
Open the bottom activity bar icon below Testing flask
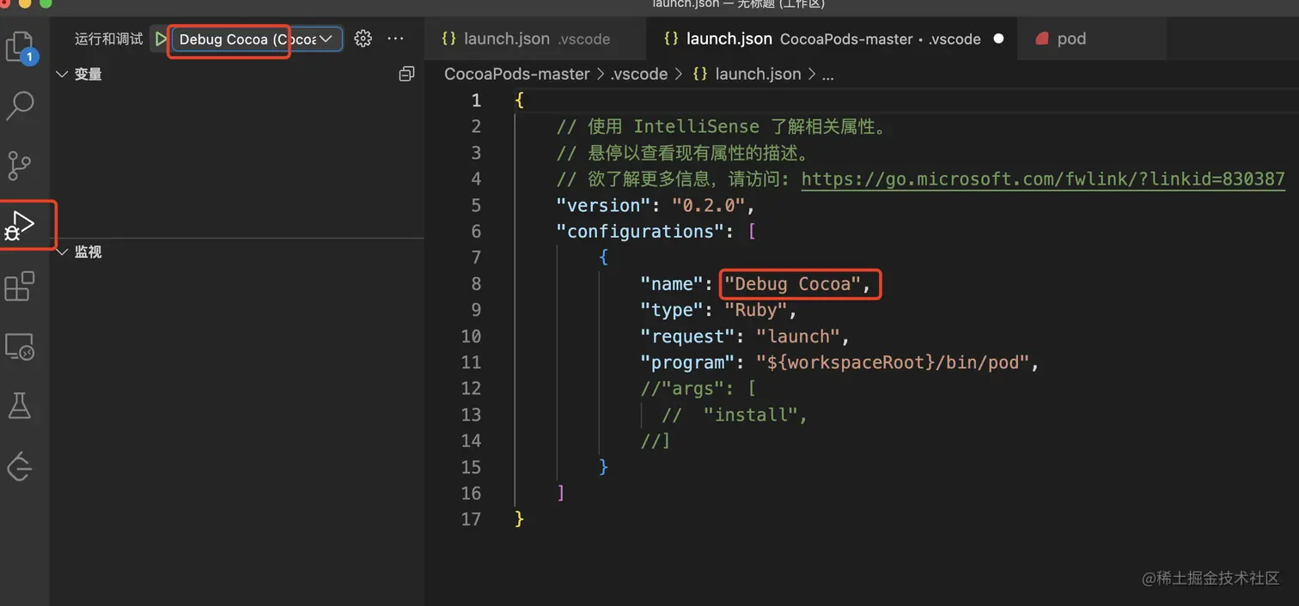pos(20,466)
